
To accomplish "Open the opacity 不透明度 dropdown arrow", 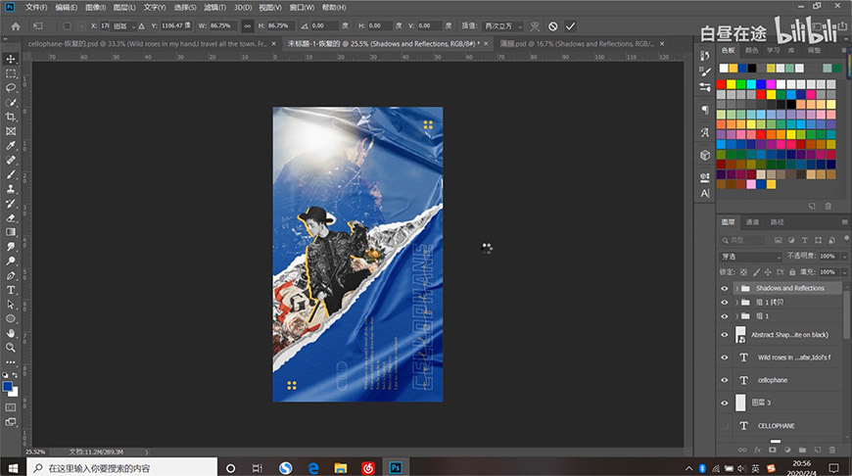I will point(844,256).
